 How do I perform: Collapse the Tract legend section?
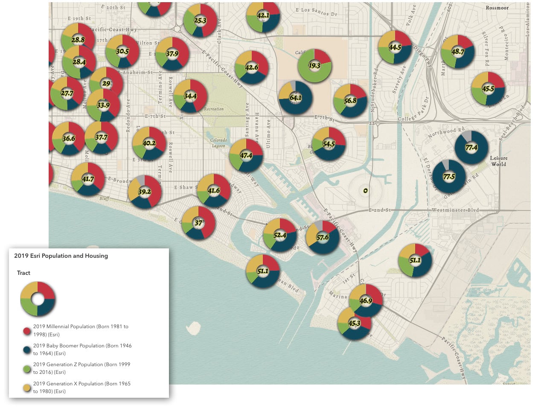(x=23, y=273)
